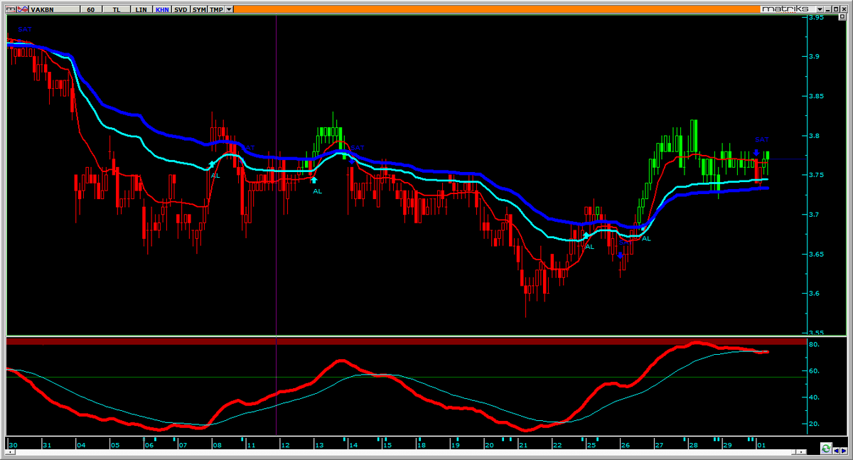Open dropdown arrow next to TMP
This screenshot has height=460, width=853.
click(x=229, y=9)
